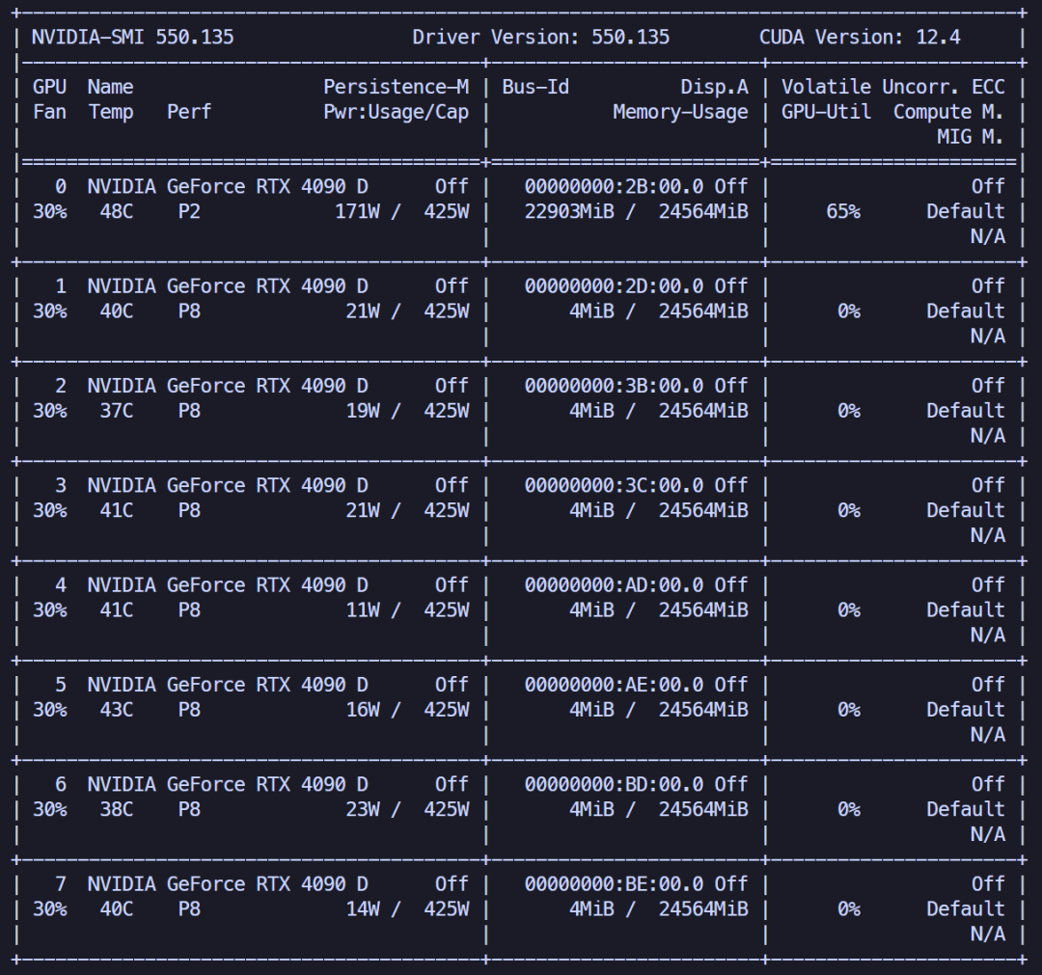Select the Driver Version: 550.135 text
This screenshot has width=1042, height=975.
point(541,38)
